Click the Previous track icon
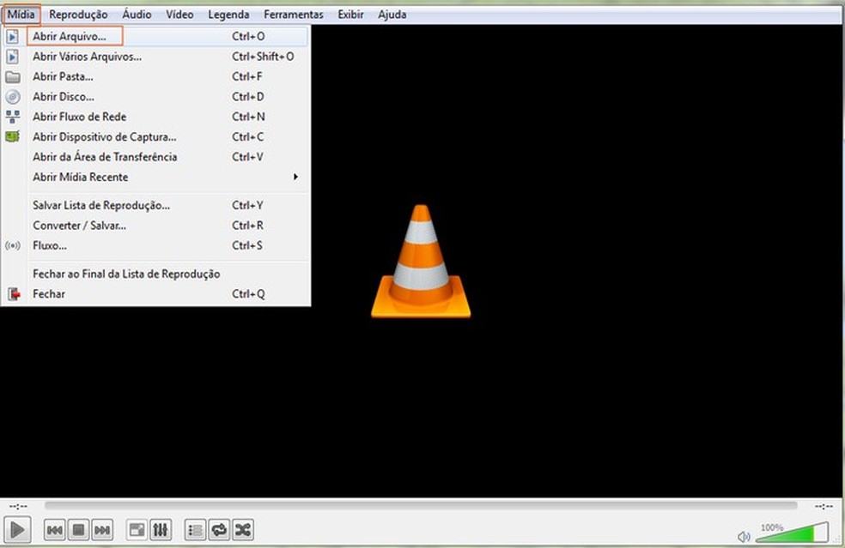 53,529
